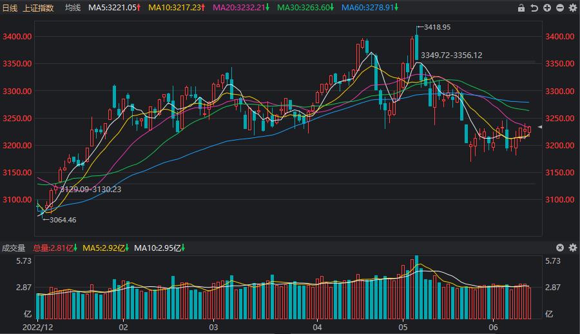Open the 均线 indicator selector
Image resolution: width=580 pixels, height=334 pixels.
pos(73,8)
